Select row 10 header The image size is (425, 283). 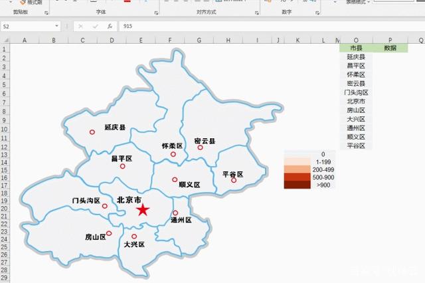pos(5,129)
